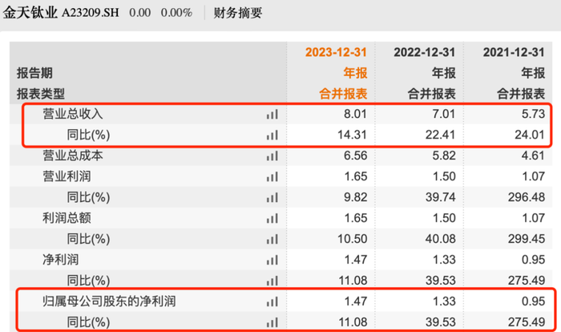Click 同比(%) label beside 14.31

tap(88, 135)
